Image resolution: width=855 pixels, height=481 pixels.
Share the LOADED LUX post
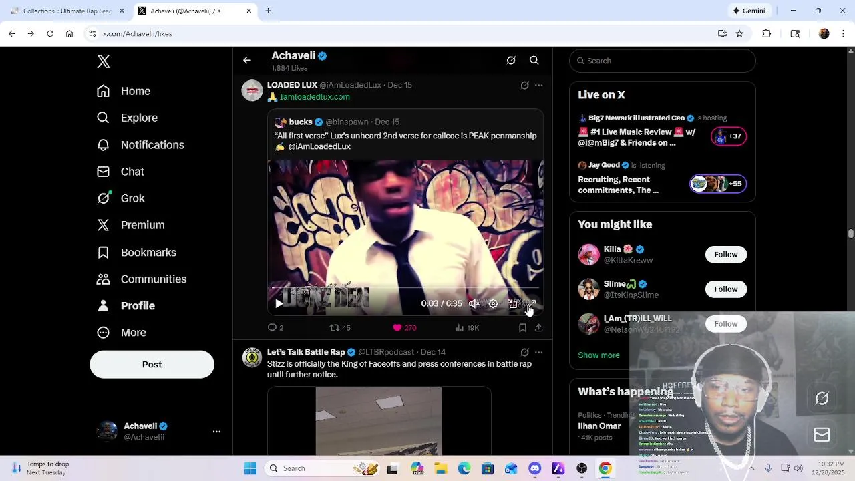pyautogui.click(x=538, y=328)
